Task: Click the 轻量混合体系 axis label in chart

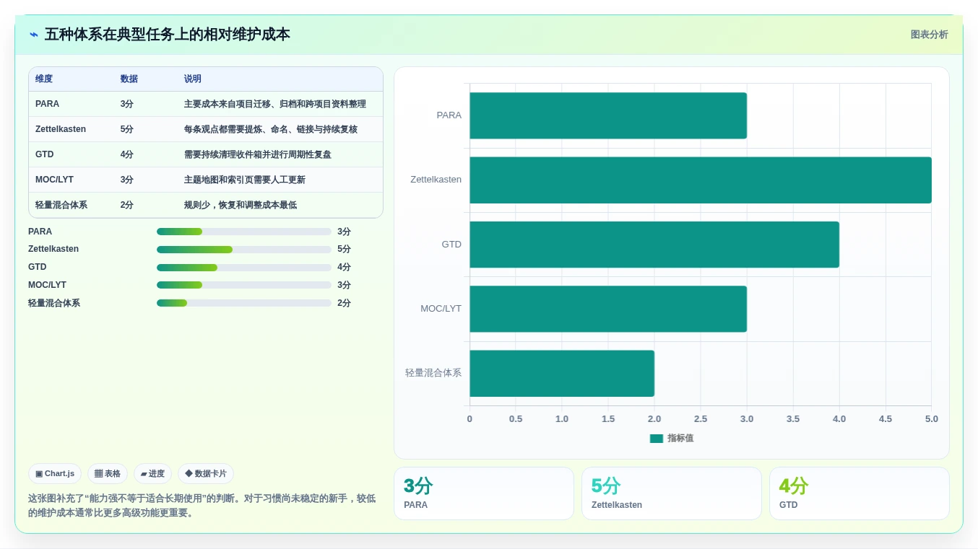Action: [433, 373]
